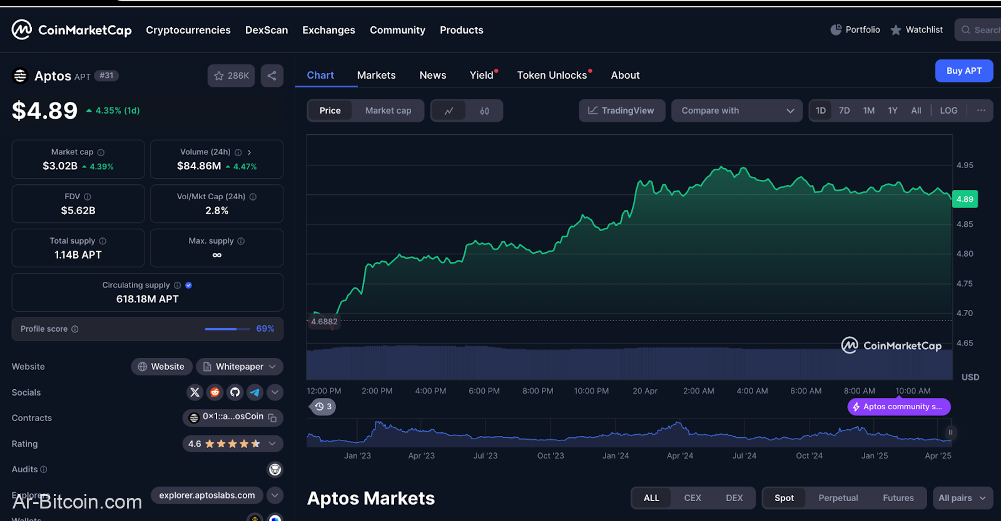This screenshot has width=1001, height=521.
Task: Open the Exchanges menu
Action: click(x=328, y=30)
